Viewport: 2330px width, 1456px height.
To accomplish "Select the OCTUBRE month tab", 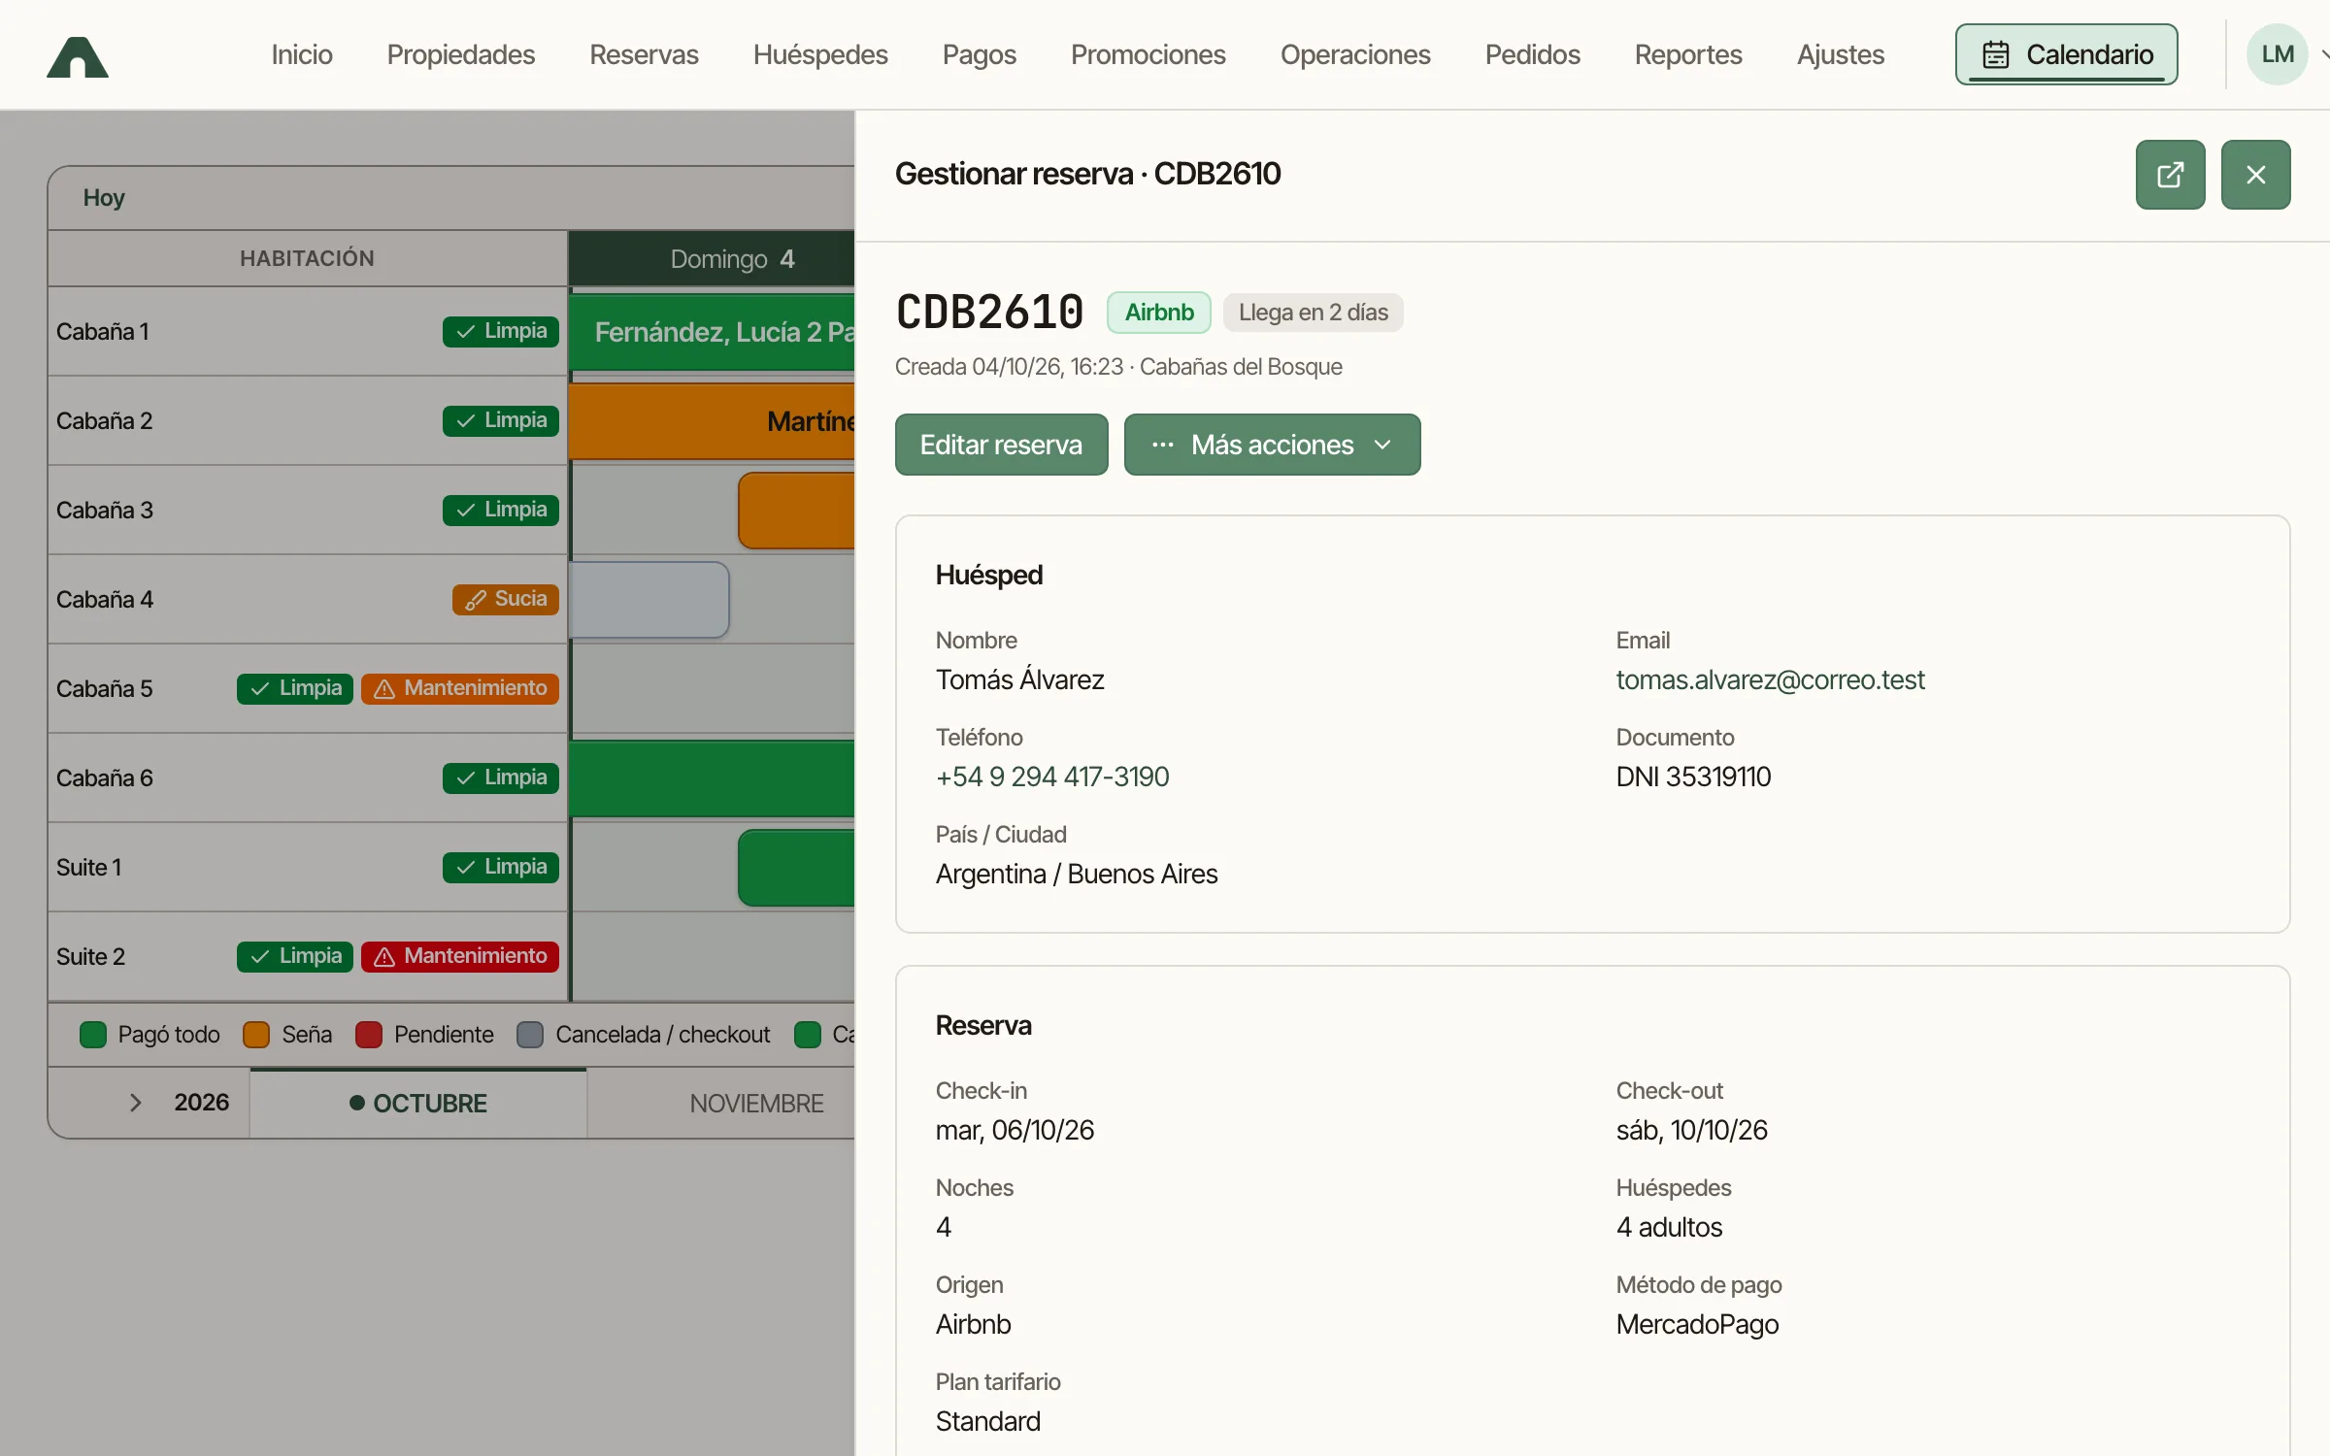I will (418, 1104).
